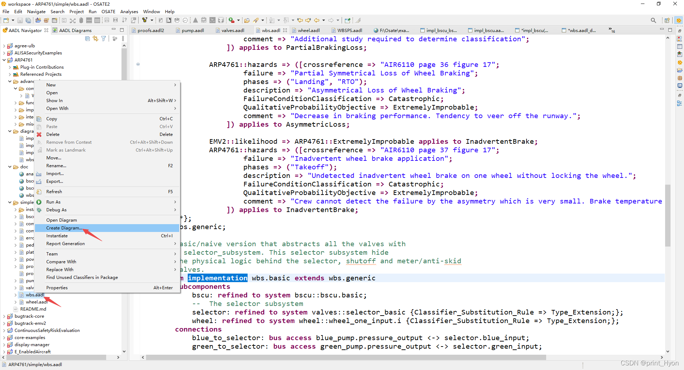Screen dimensions: 684x370
Task: Click the blue monitor Console icon in right trim
Action: (680, 86)
